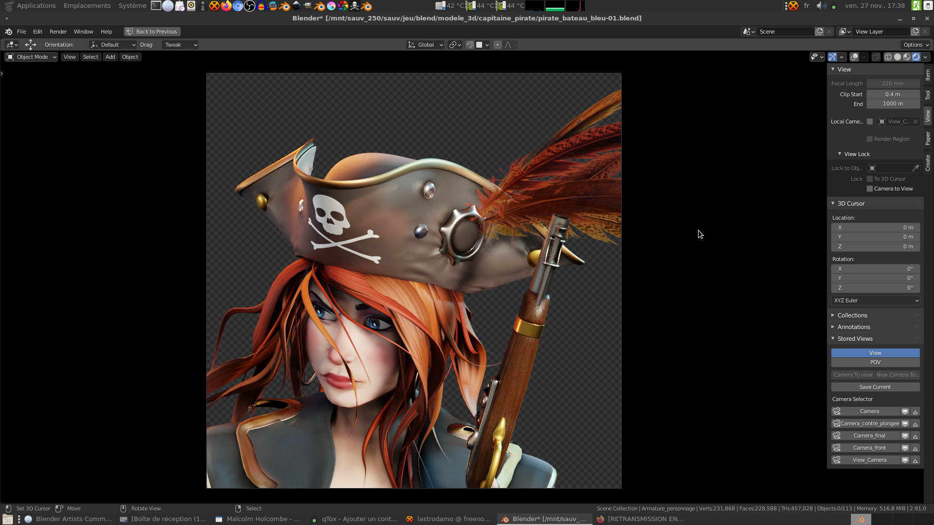Collapse the 3D Cursor panel
Viewport: 934px width, 525px height.
pyautogui.click(x=833, y=203)
